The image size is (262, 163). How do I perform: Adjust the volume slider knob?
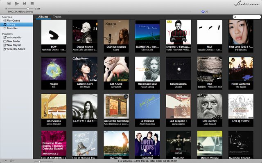(x=28, y=8)
